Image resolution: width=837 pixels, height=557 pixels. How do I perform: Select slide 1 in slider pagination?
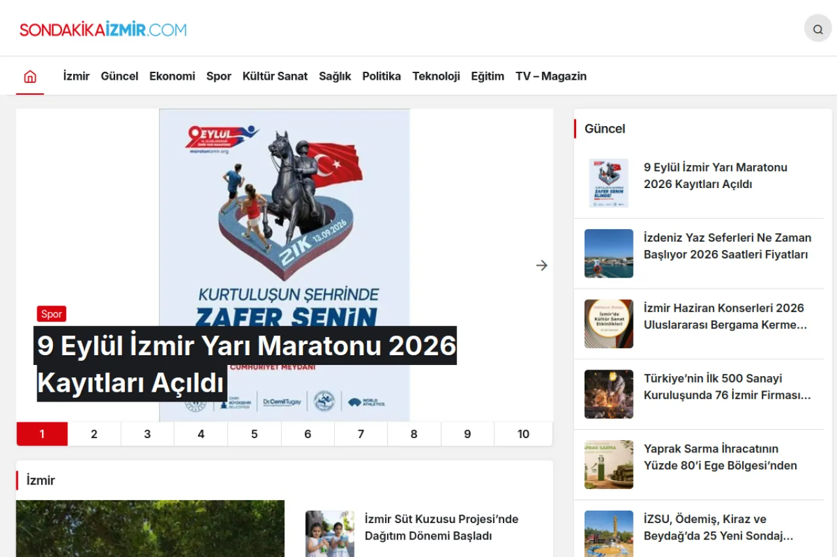click(x=42, y=434)
